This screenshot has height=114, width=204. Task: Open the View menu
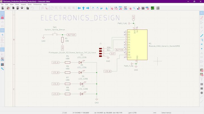(12, 5)
